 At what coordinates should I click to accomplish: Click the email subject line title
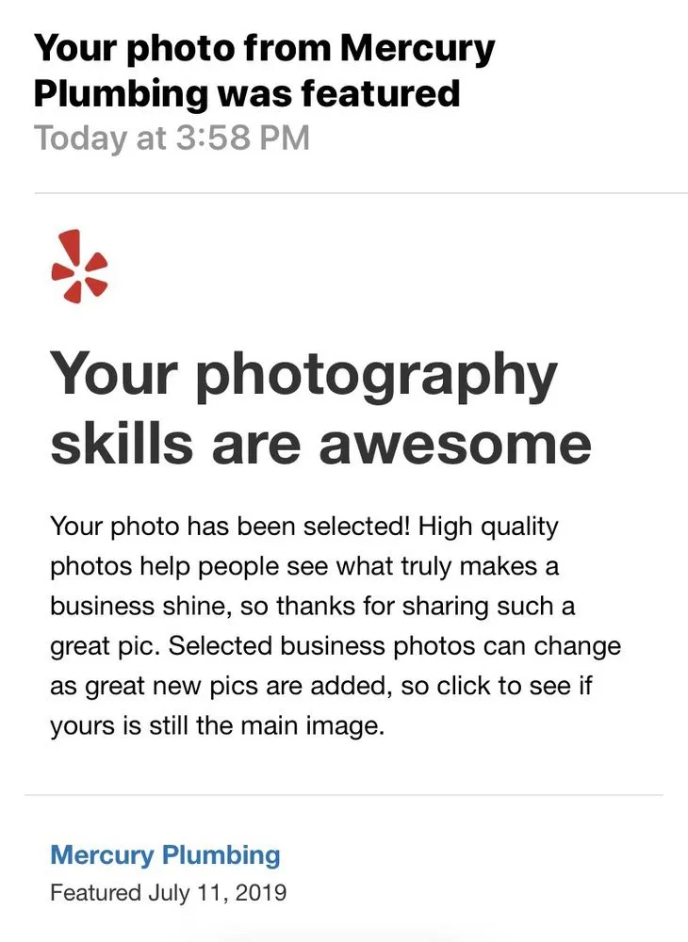(x=264, y=71)
